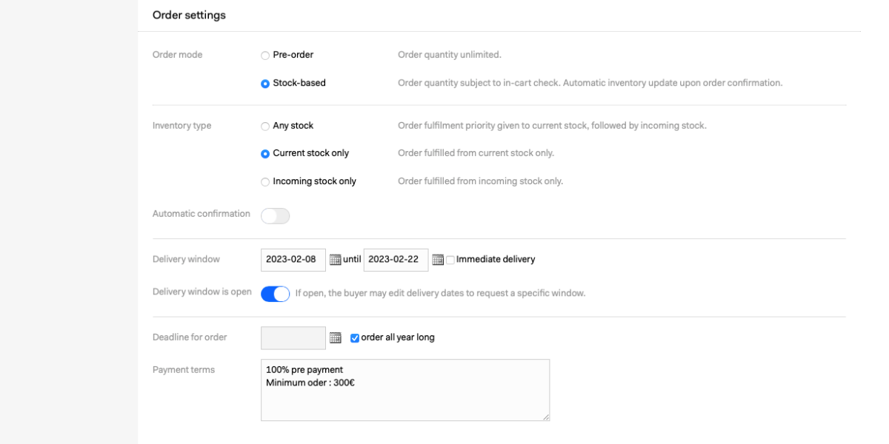The image size is (889, 444).
Task: Uncheck order all year long
Action: point(355,338)
